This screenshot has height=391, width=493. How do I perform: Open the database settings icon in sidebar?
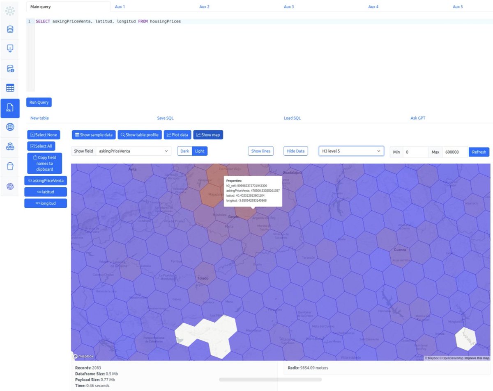click(x=10, y=69)
